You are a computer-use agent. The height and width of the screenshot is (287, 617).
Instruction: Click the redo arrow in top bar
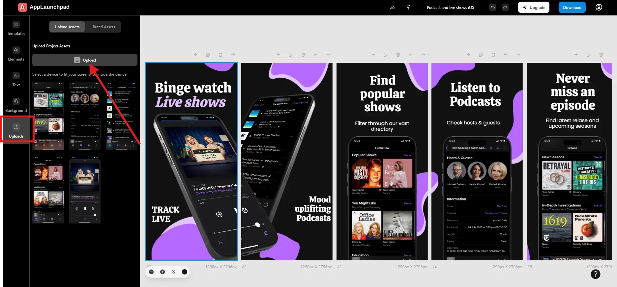point(505,7)
